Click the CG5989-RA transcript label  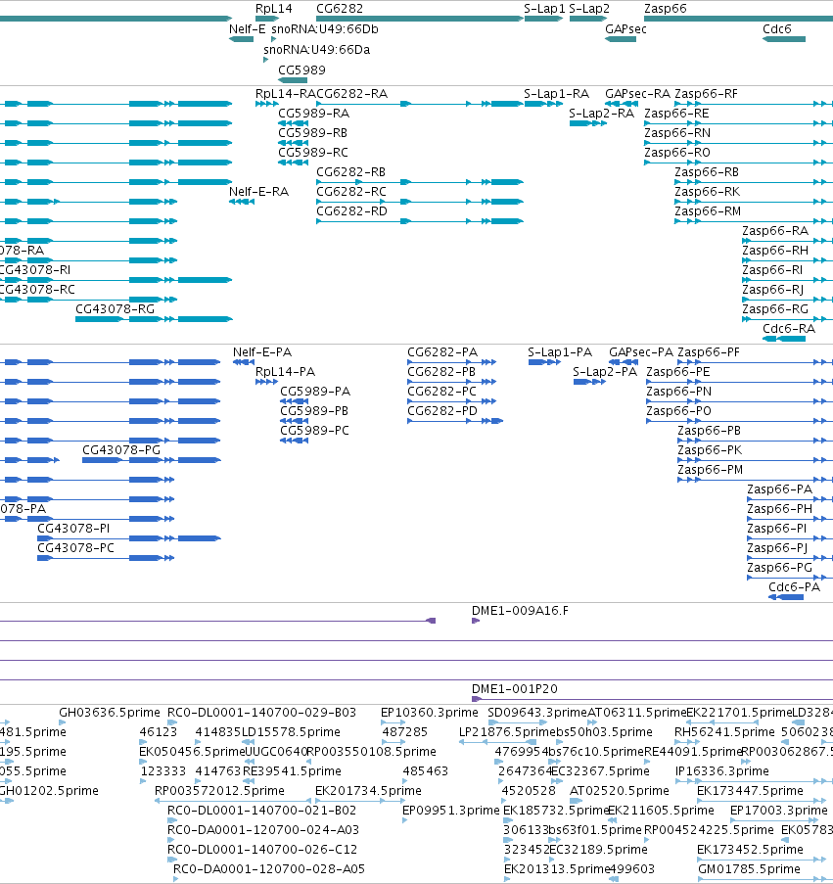coord(313,114)
